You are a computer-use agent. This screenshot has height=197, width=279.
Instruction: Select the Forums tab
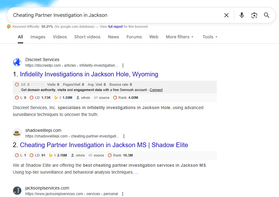[134, 37]
